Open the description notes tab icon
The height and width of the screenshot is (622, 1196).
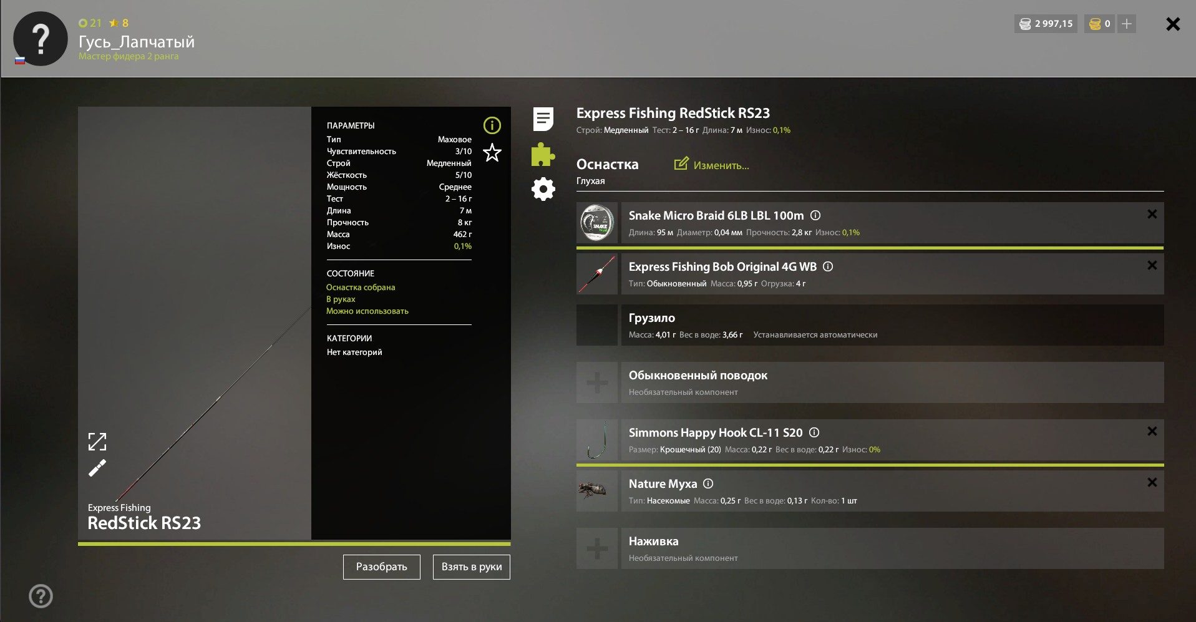pos(543,119)
